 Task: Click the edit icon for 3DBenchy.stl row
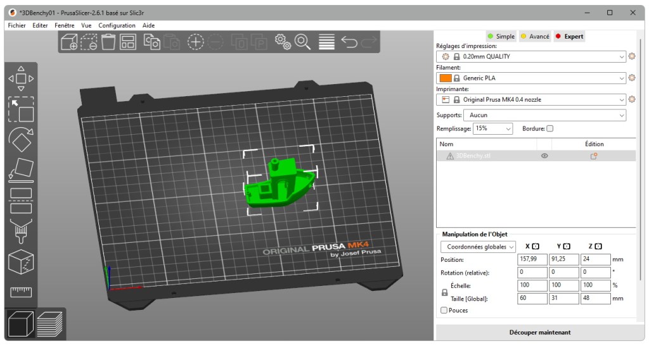point(593,156)
